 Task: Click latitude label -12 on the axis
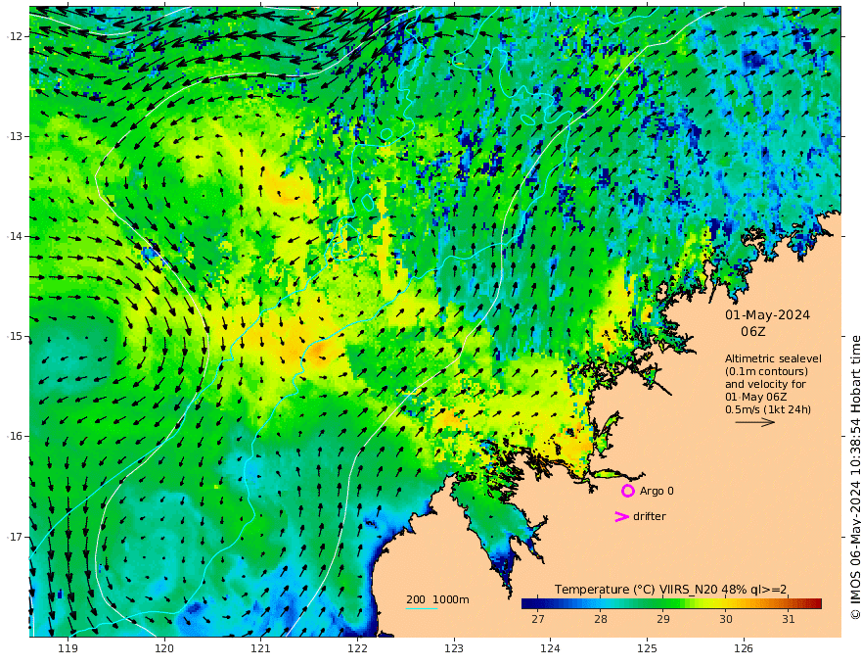click(15, 36)
